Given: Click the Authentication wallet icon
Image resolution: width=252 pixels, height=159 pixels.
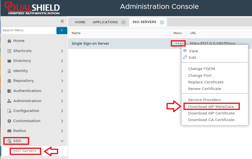Looking at the screenshot, I should click(9, 91).
